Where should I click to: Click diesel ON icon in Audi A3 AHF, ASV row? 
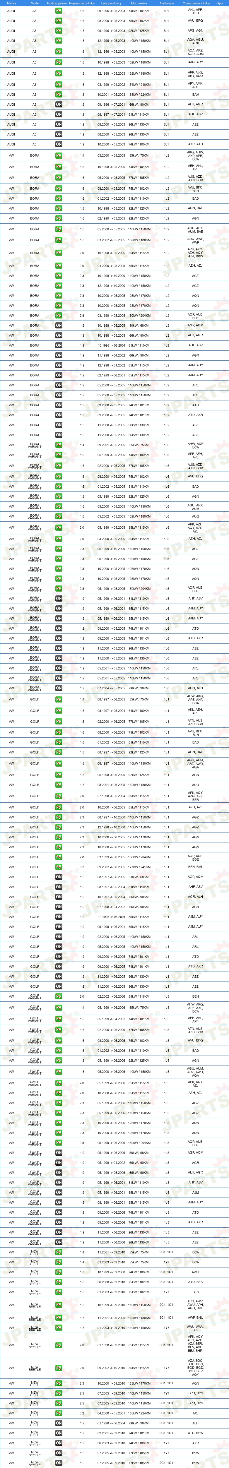(59, 114)
